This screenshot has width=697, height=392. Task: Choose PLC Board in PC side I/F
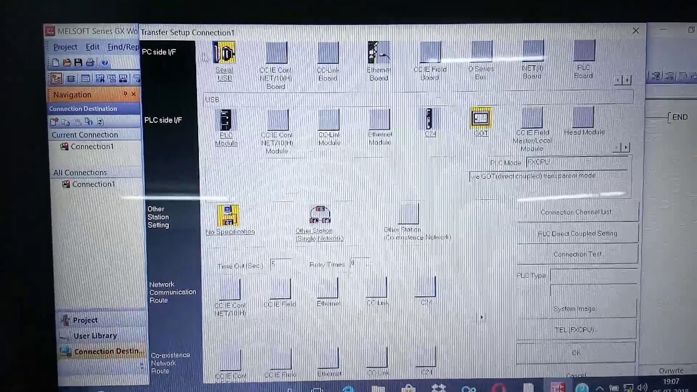pyautogui.click(x=584, y=51)
